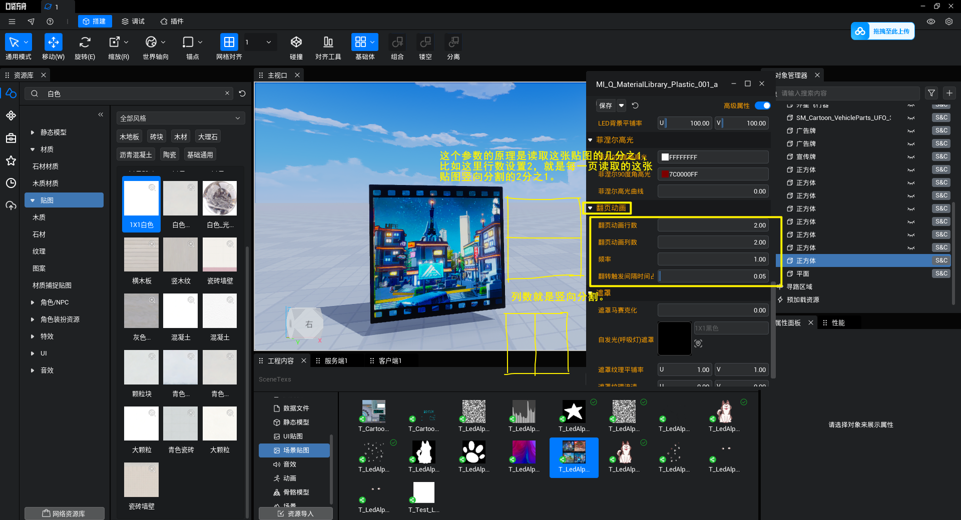Open the 网络资源库 button
The image size is (961, 520).
point(65,513)
